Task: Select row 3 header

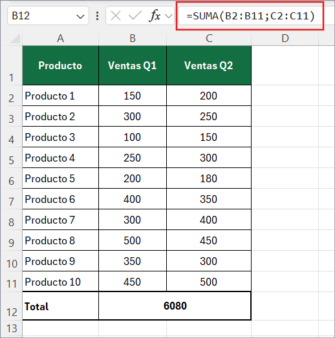Action: click(x=11, y=116)
